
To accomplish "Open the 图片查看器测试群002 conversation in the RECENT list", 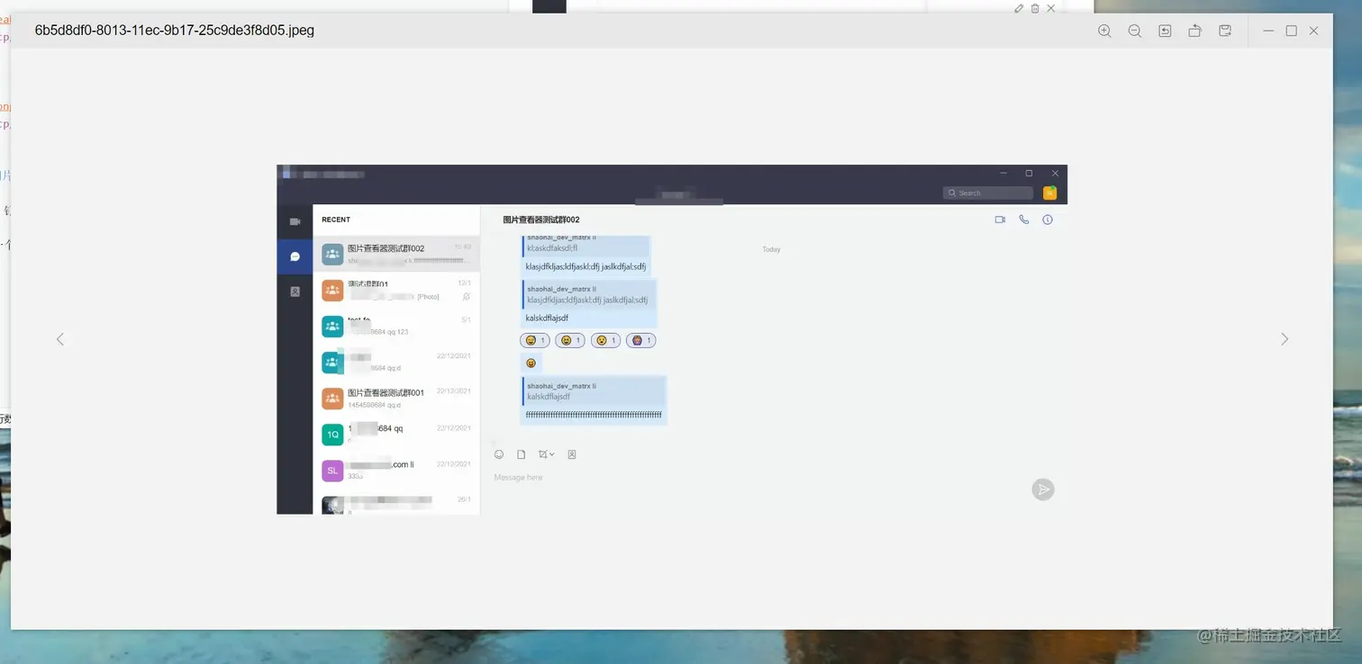I will [x=396, y=254].
